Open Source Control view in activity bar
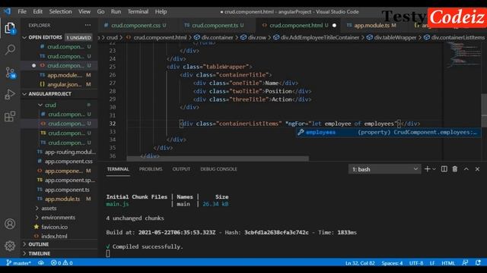This screenshot has width=487, height=273. pos(10,73)
